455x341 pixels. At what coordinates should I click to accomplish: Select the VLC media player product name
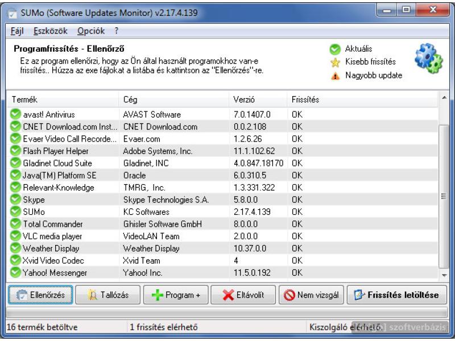[52, 236]
